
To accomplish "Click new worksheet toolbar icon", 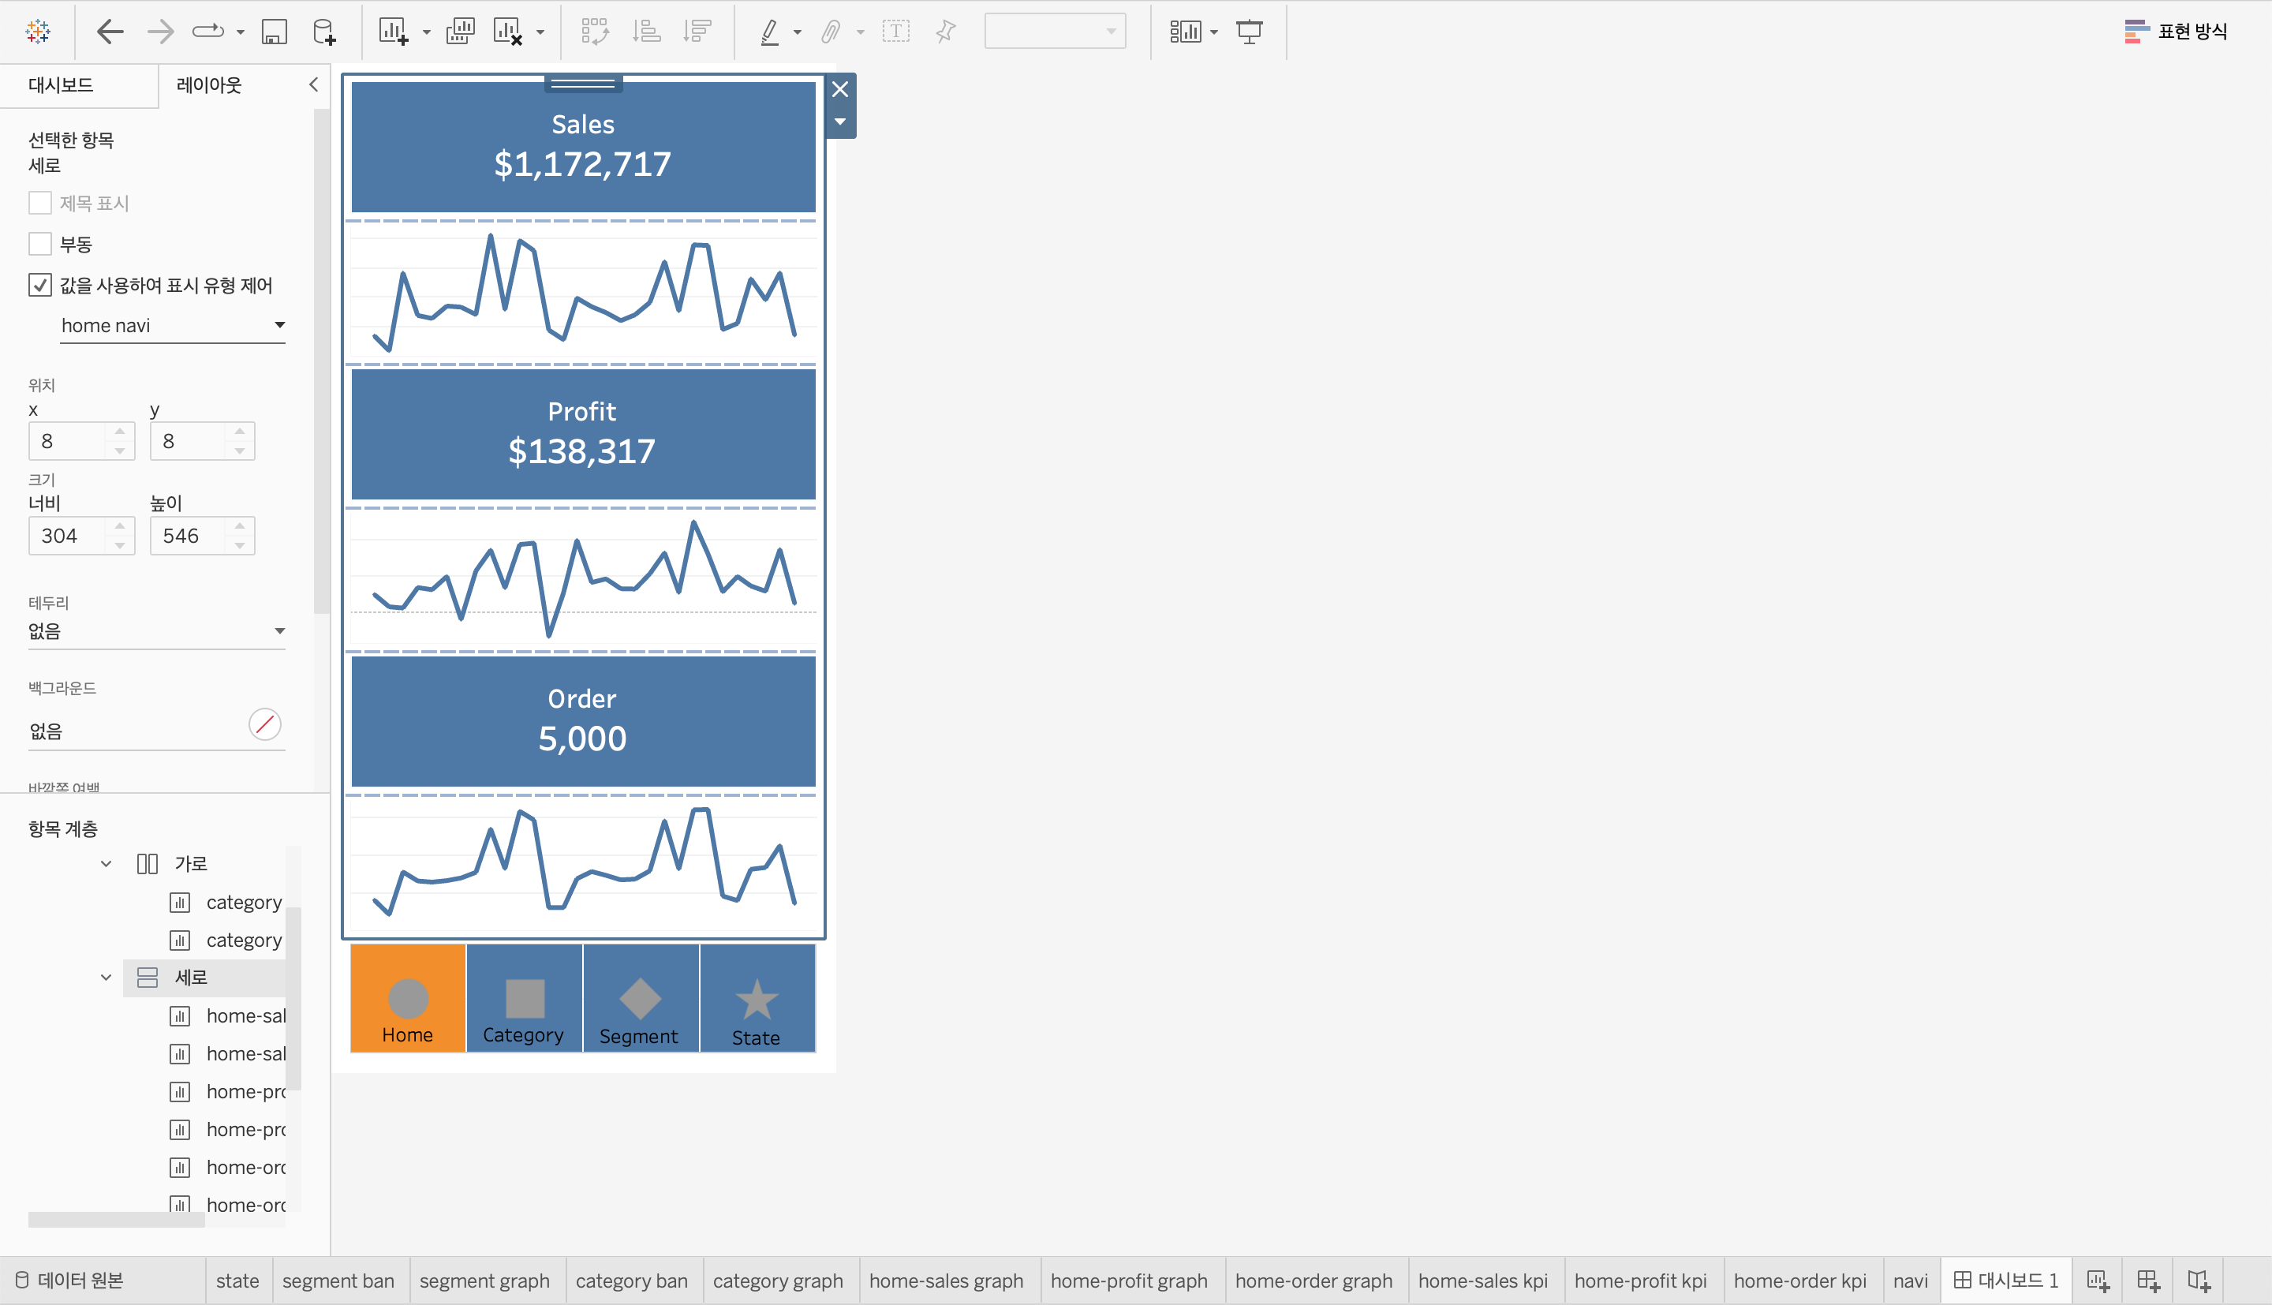I will (x=394, y=32).
